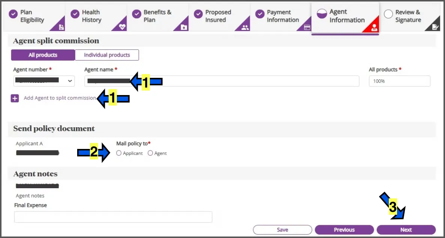This screenshot has width=445, height=238.
Task: Expand the Agent number dropdown
Action: tap(44, 81)
